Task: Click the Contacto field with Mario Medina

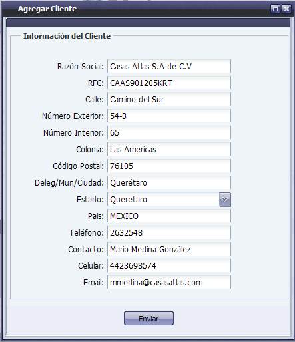Action: point(169,249)
